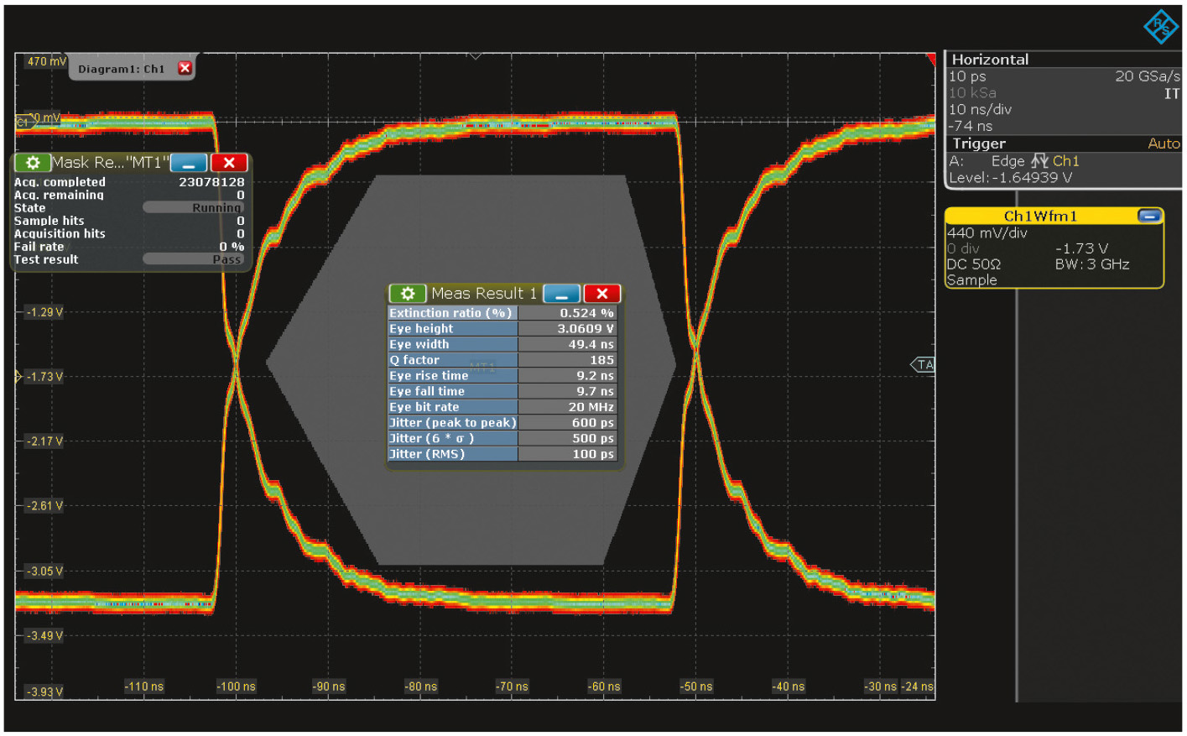Select the Extinction ratio (%) row
Image resolution: width=1187 pixels, height=736 pixels.
pyautogui.click(x=502, y=313)
